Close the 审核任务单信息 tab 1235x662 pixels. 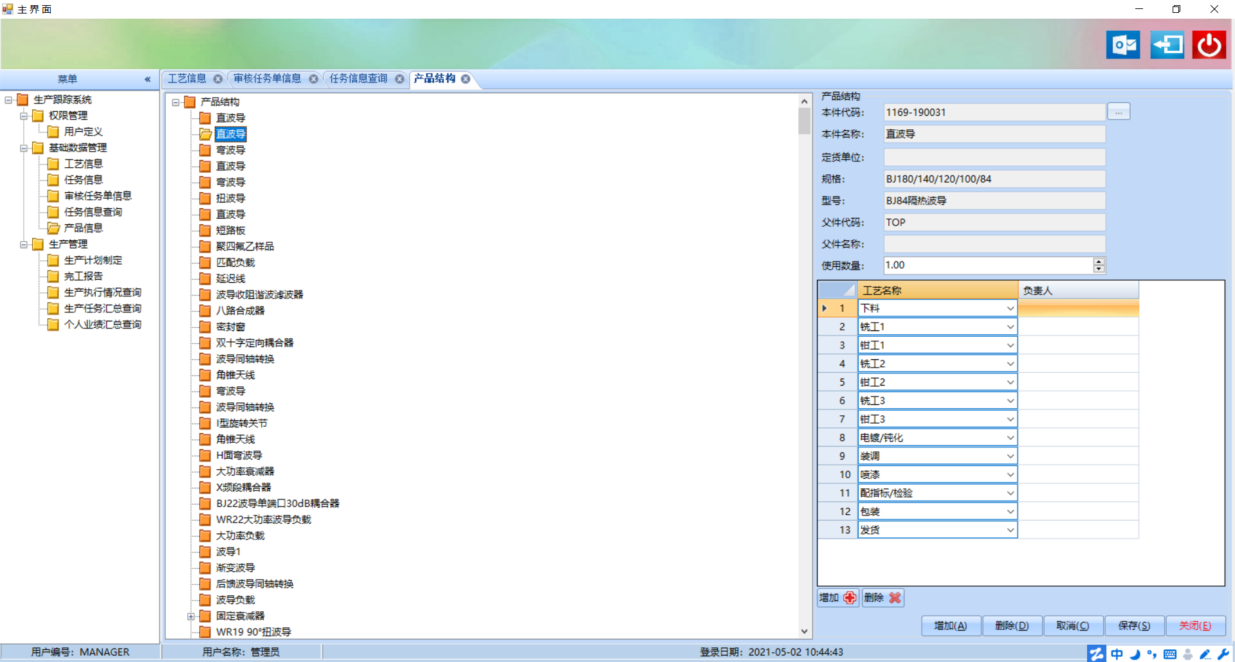coord(313,79)
